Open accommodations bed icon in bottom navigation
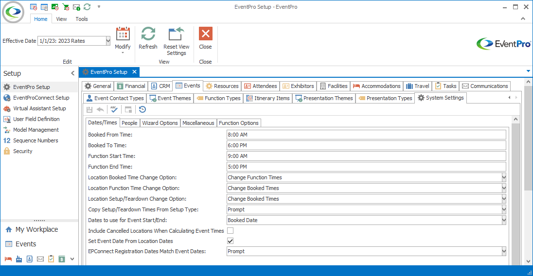533x276 pixels. (x=8, y=259)
